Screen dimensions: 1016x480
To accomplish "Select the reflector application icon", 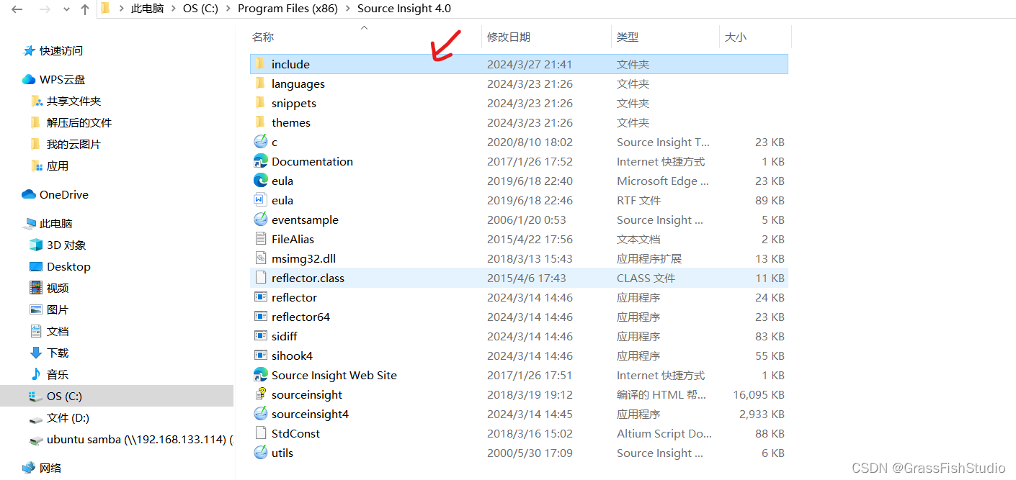I will click(x=260, y=297).
